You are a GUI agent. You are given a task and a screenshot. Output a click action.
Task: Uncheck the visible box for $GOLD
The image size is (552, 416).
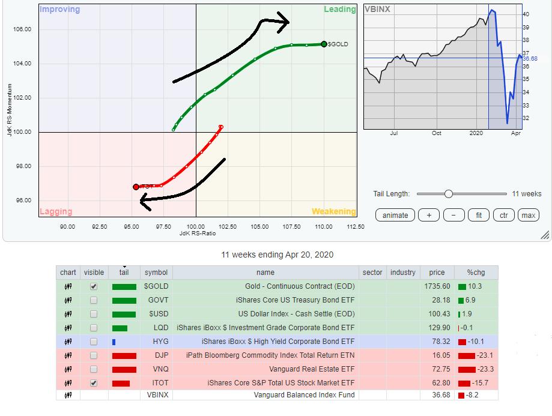[94, 287]
